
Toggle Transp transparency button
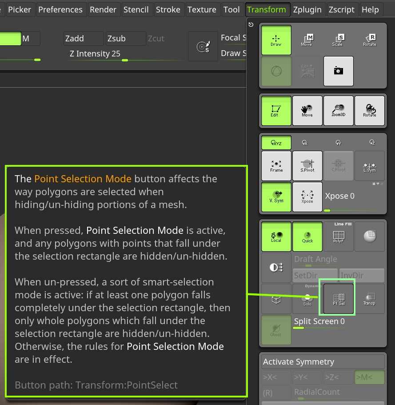coord(369,299)
